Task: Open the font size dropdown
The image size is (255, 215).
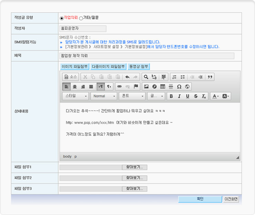Action: [x=156, y=96]
